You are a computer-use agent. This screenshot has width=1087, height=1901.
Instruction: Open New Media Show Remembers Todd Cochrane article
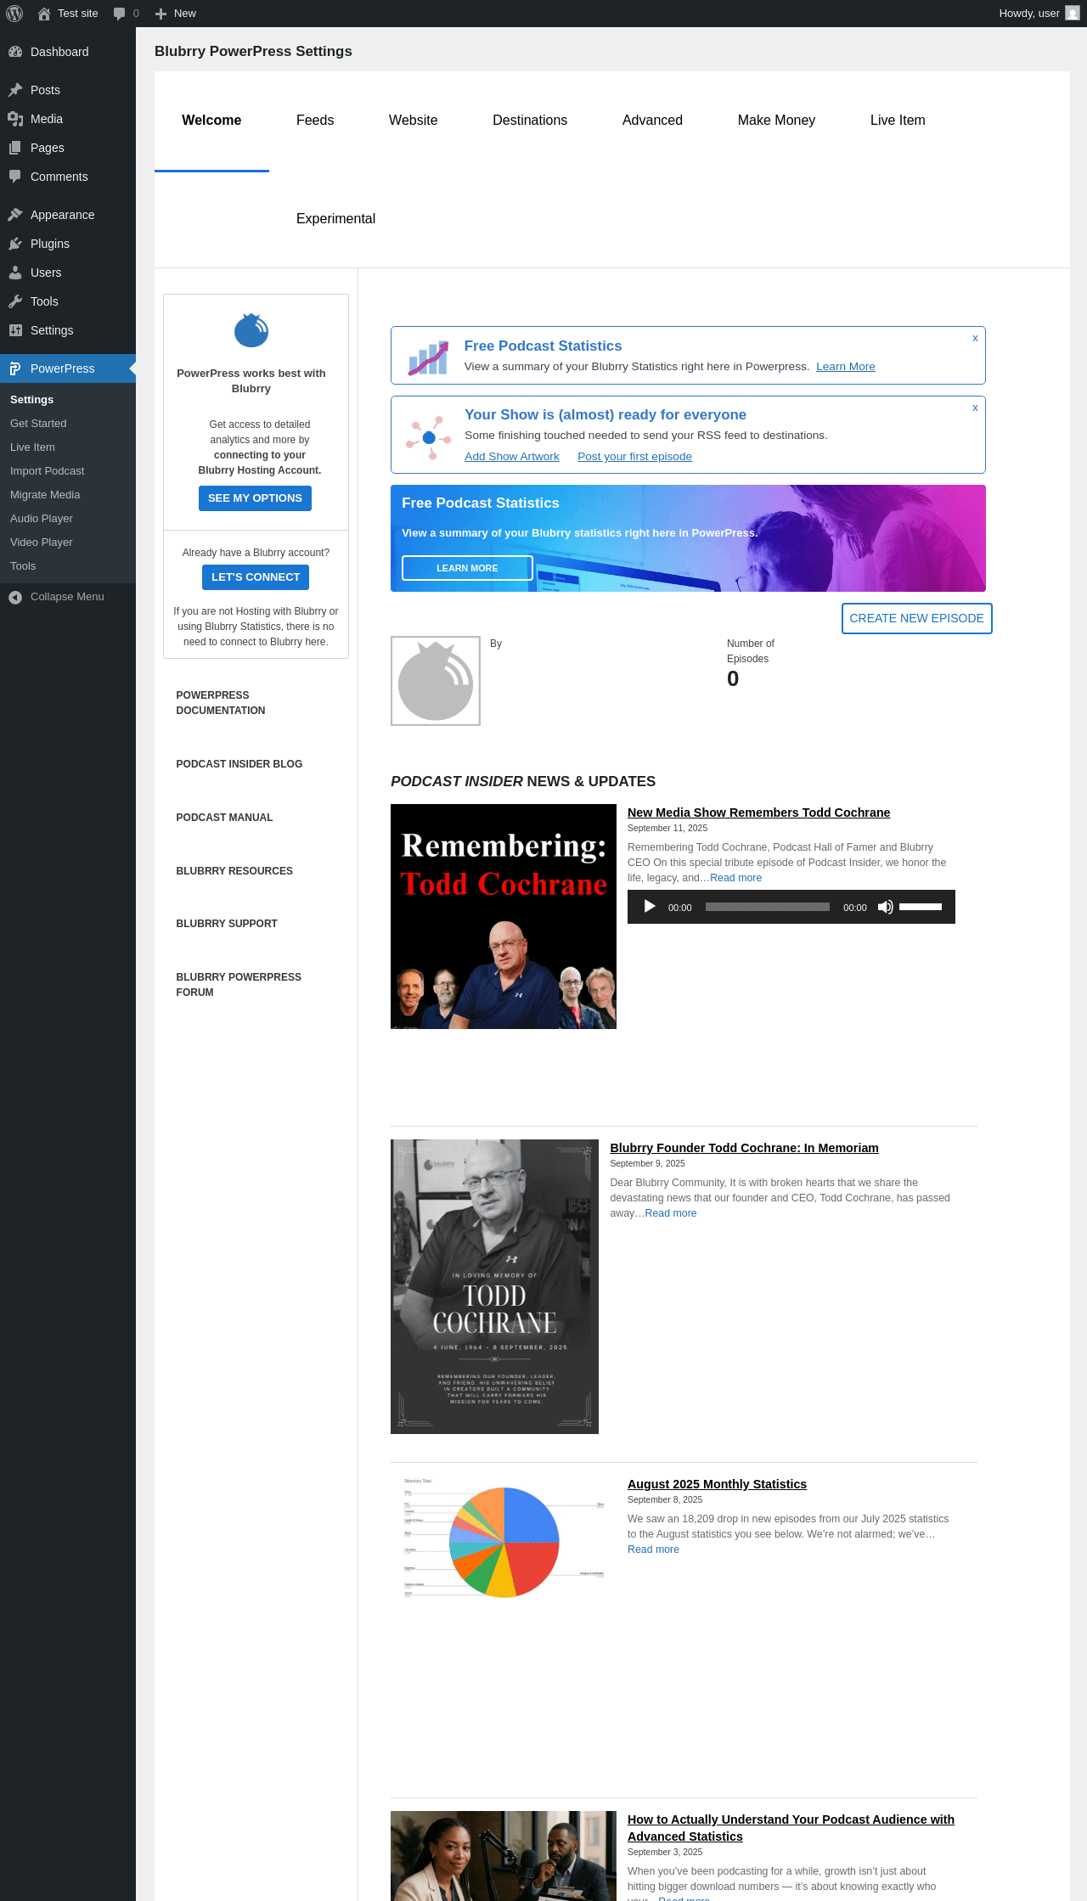click(758, 813)
